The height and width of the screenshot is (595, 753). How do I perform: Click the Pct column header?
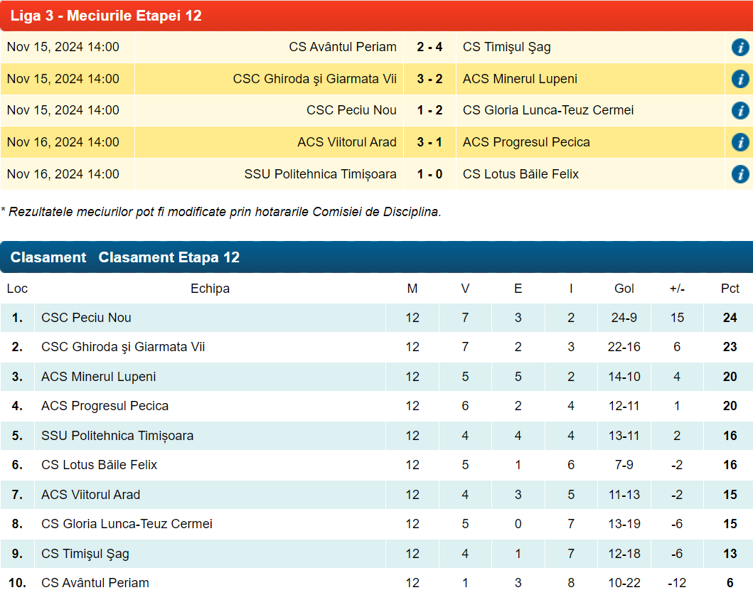click(730, 289)
